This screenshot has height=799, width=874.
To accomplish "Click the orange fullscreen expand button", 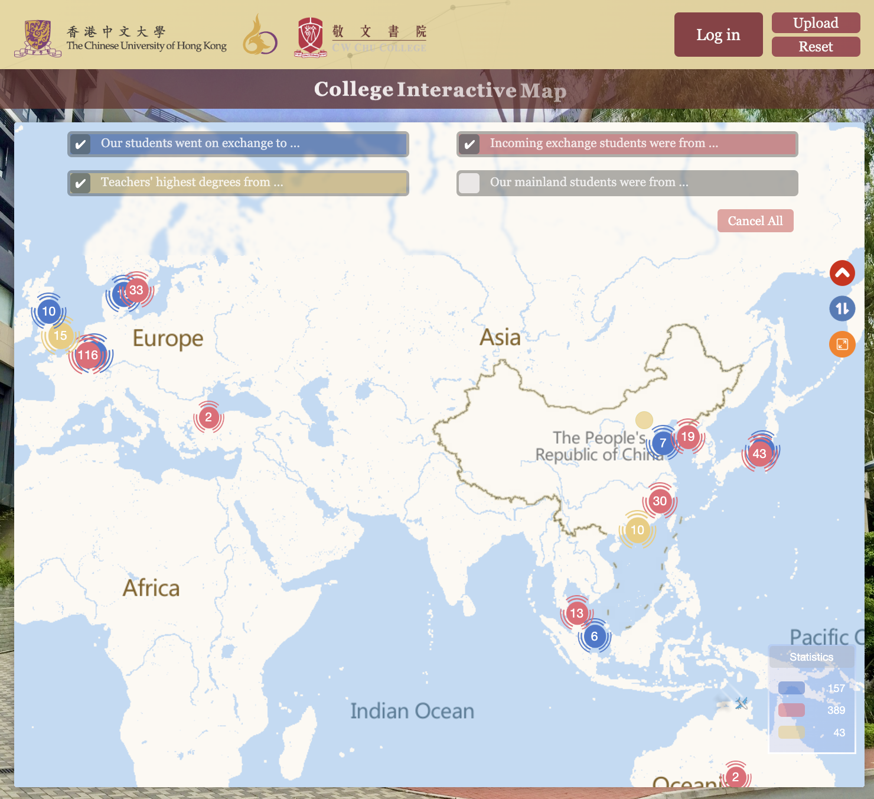I will tap(842, 345).
